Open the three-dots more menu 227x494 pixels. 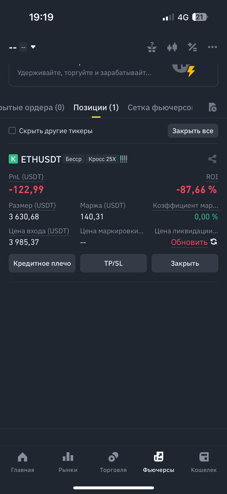tap(212, 47)
